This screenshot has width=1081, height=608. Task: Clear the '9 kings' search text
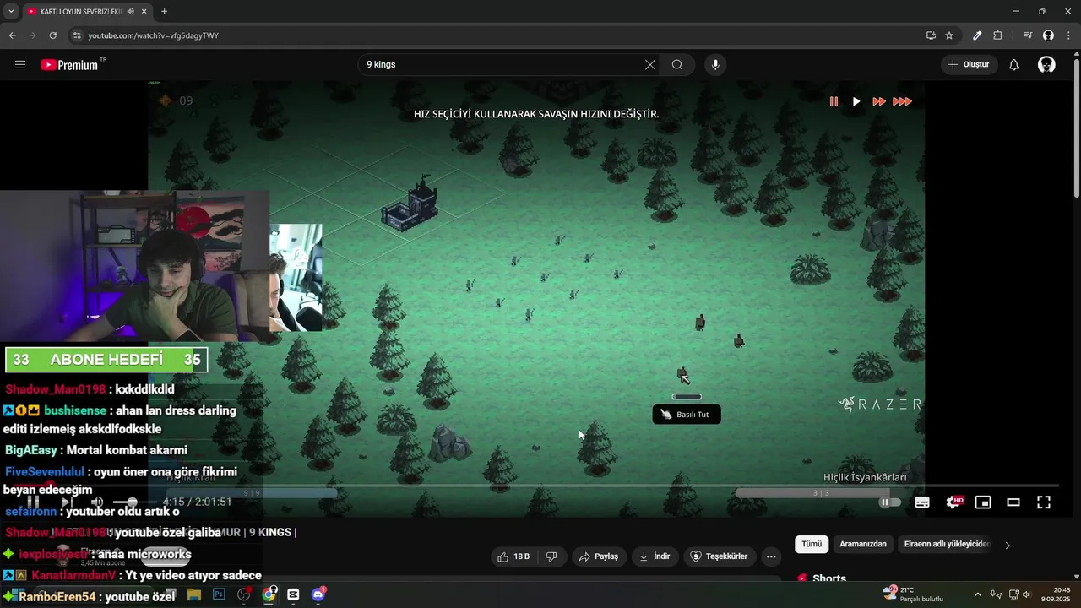click(650, 65)
